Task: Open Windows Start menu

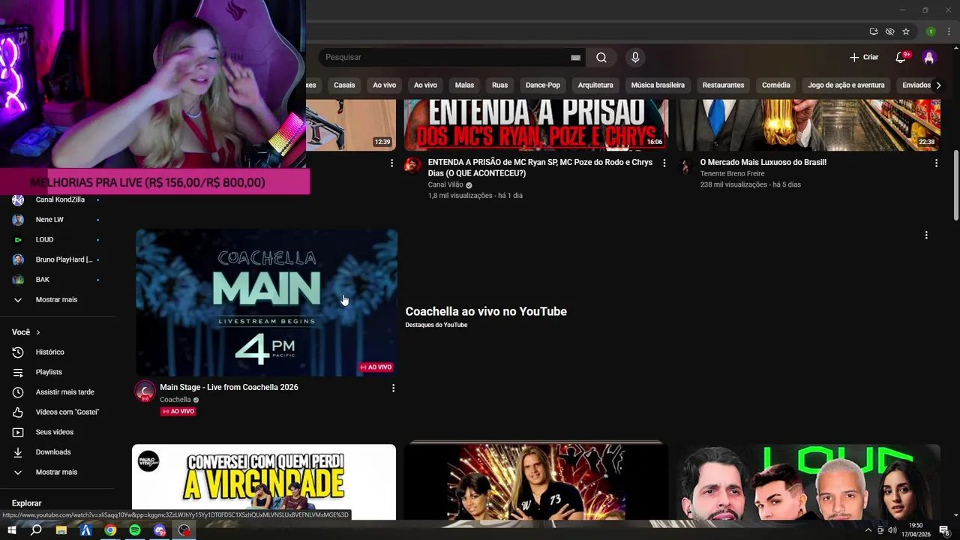Action: (x=12, y=530)
